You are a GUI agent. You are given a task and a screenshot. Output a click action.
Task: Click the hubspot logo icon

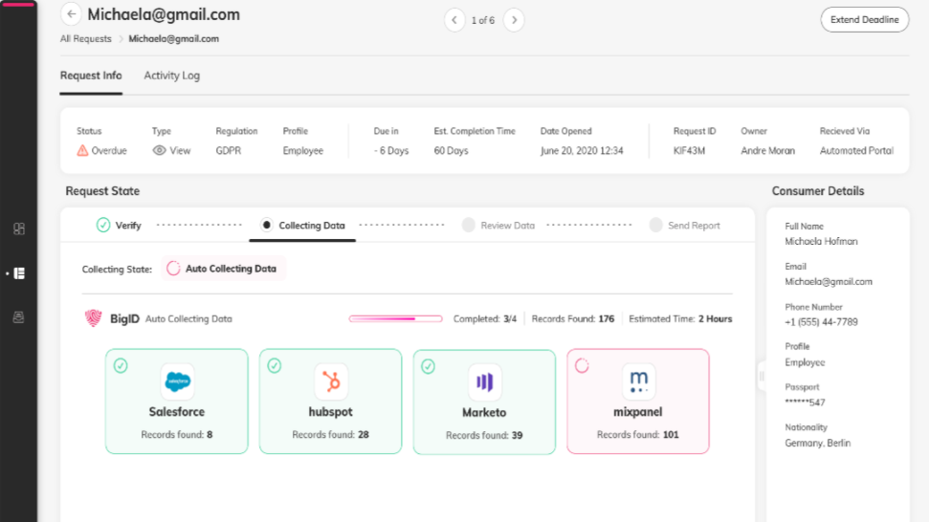331,381
